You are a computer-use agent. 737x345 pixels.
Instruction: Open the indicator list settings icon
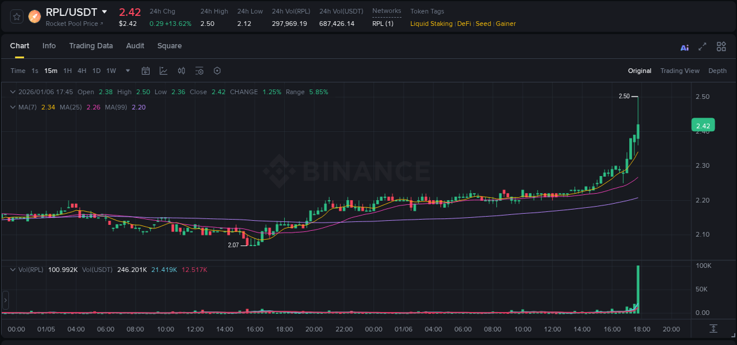click(x=199, y=70)
